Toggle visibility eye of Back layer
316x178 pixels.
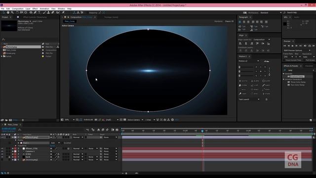[2, 157]
